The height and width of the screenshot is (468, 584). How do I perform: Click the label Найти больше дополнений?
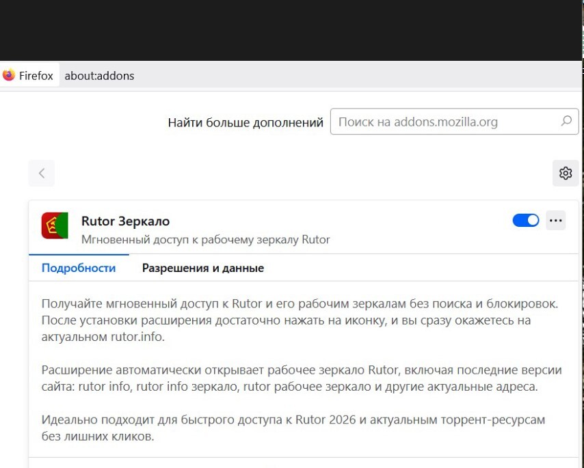[x=245, y=122]
